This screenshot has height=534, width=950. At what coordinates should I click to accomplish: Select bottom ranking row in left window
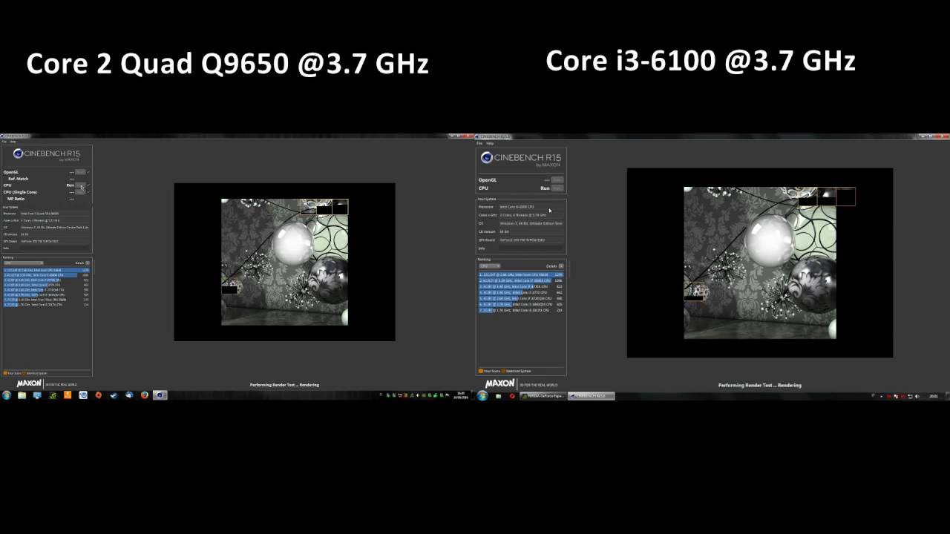point(46,305)
